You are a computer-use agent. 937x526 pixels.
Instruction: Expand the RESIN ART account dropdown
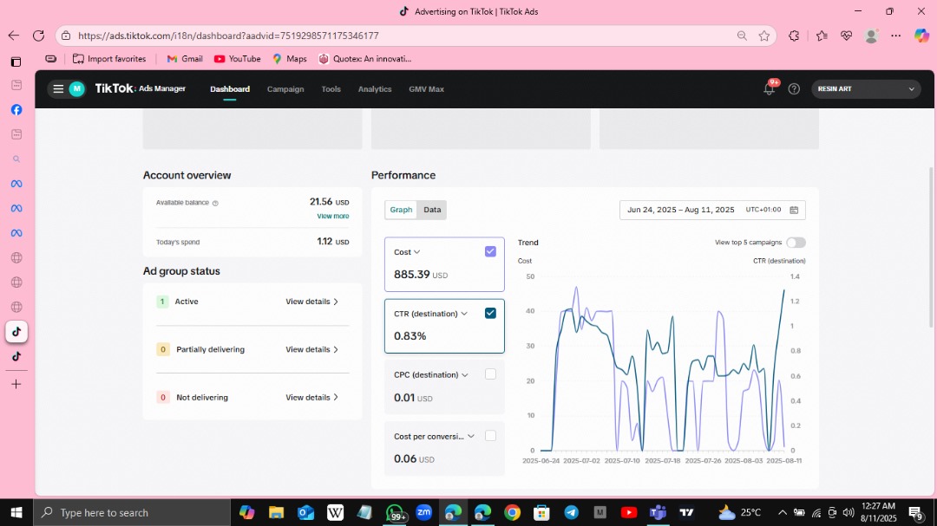[911, 88]
